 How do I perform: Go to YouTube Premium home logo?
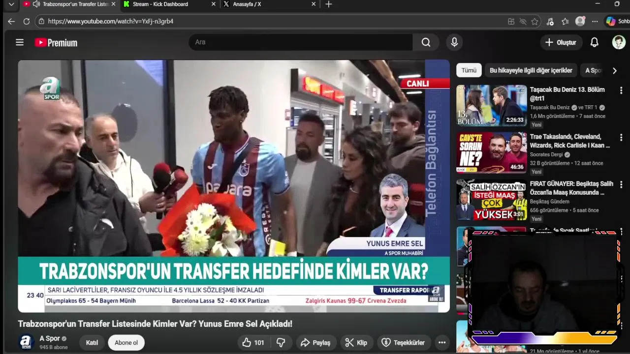click(x=56, y=43)
